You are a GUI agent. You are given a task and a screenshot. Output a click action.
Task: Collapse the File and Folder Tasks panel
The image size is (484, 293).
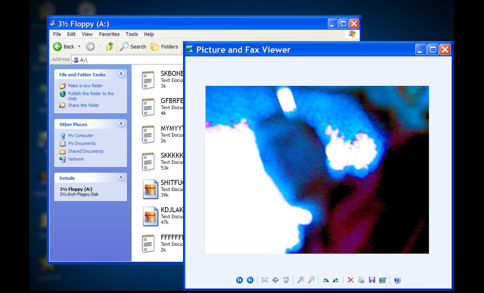click(121, 74)
